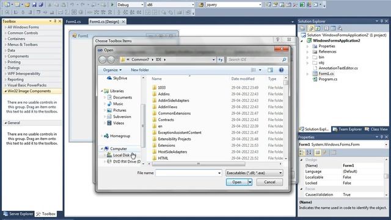Open the x86 platform dropdown
391x220 pixels.
click(192, 5)
